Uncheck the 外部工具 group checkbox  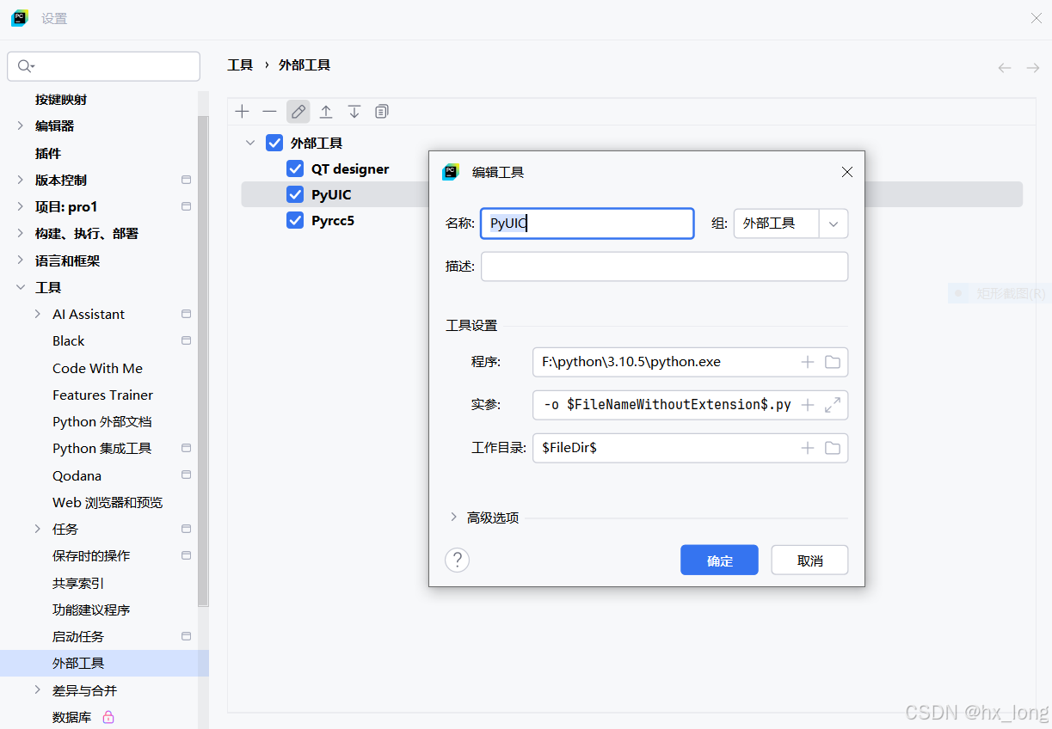point(274,143)
